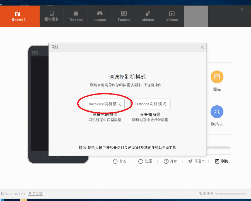Click the Redmi 3 device tab

point(20,16)
